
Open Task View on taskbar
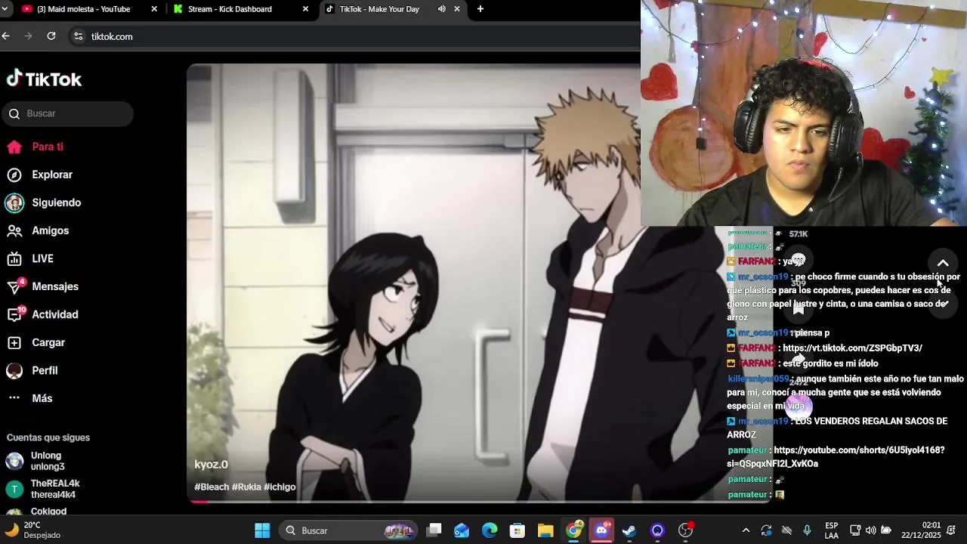tap(434, 530)
